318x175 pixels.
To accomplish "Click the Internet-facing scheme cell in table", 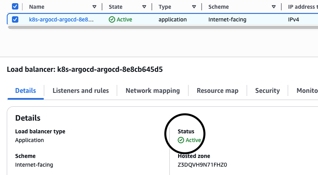I will click(x=227, y=19).
